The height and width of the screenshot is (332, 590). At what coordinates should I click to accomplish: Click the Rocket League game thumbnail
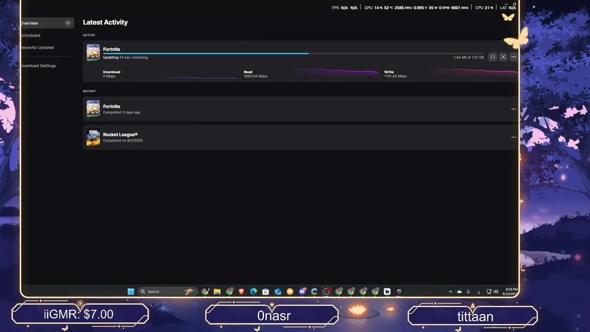coord(93,137)
